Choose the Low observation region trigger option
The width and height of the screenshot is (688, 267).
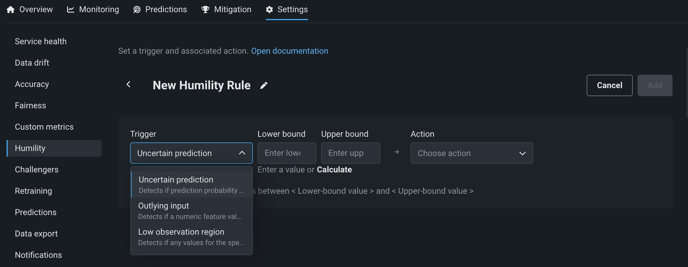[191, 237]
